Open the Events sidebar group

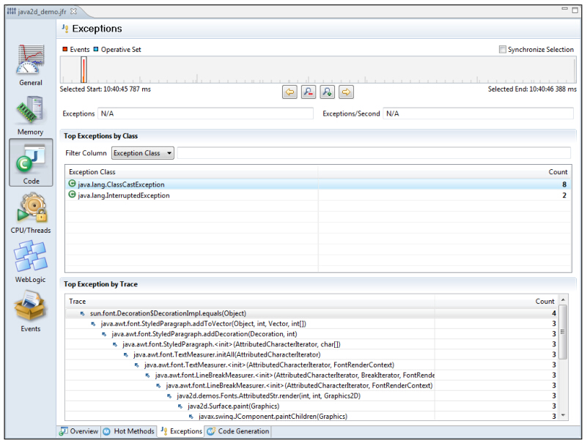pyautogui.click(x=30, y=310)
